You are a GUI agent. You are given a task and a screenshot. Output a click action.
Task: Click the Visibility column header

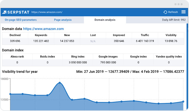171,35
